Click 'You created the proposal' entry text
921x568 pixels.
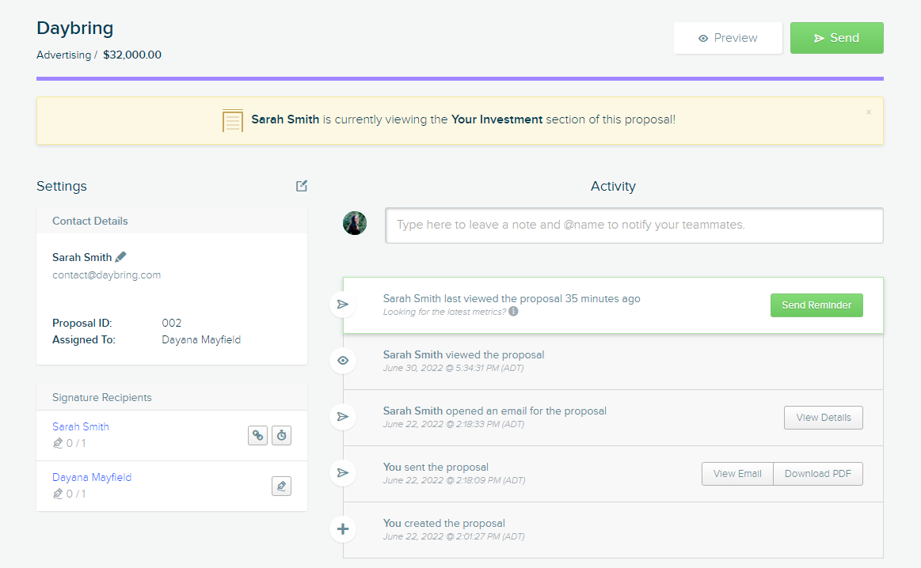coord(444,523)
